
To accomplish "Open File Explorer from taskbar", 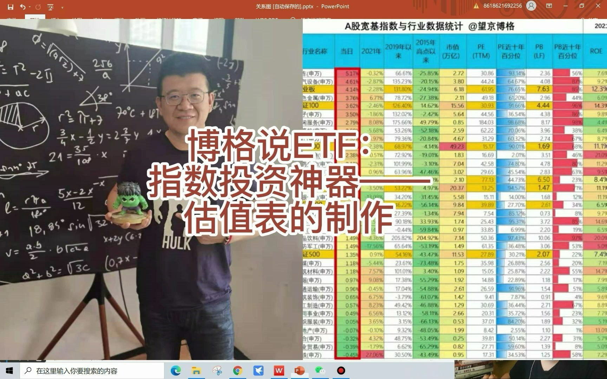I will click(196, 371).
